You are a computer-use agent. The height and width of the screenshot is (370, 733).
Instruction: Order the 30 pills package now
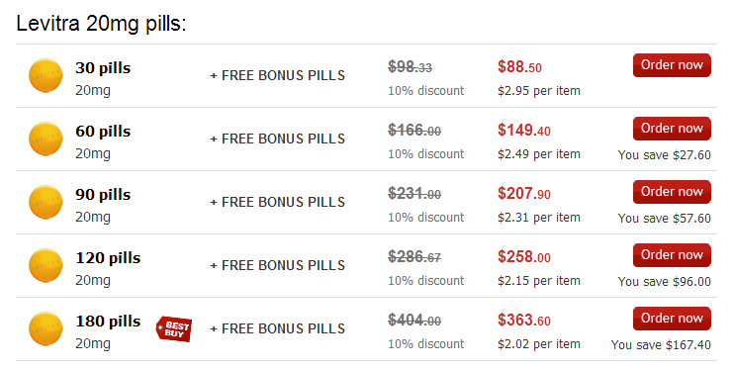click(672, 65)
